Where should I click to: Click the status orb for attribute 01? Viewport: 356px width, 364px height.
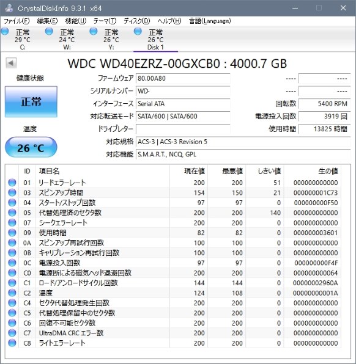coord(12,183)
